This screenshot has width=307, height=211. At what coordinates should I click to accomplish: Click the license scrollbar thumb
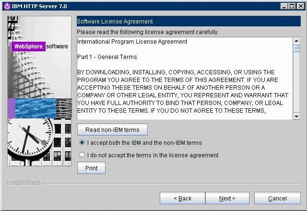point(296,48)
